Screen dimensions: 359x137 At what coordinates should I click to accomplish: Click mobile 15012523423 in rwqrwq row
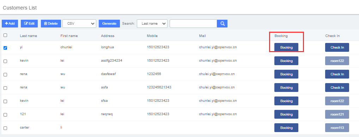(158, 114)
